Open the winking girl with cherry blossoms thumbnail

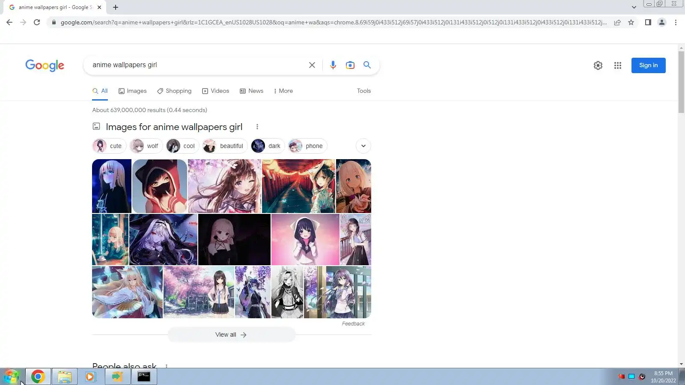pos(224,186)
